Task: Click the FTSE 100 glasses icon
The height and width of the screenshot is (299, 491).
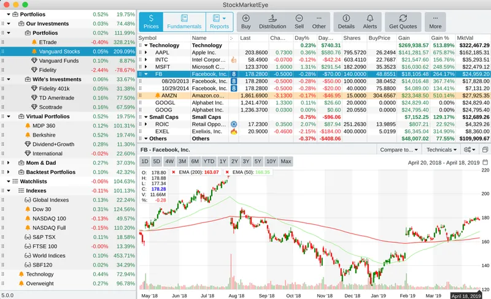Action: pyautogui.click(x=28, y=246)
